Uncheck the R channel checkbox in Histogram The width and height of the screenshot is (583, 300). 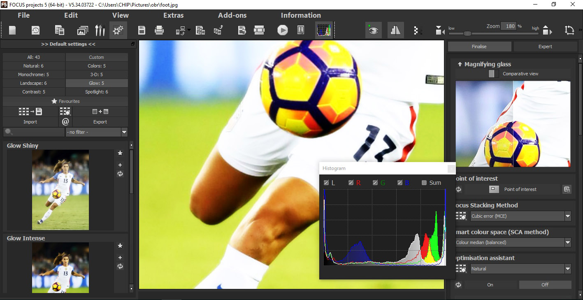coord(351,183)
